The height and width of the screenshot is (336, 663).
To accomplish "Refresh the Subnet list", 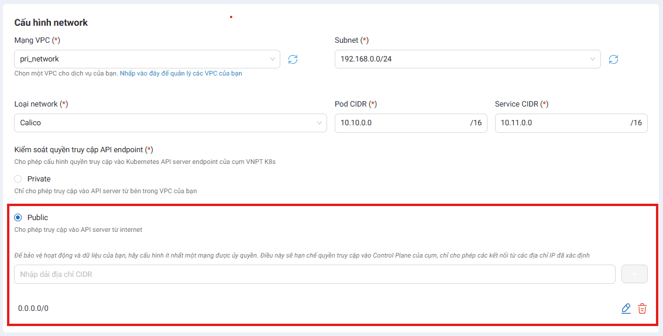I will pyautogui.click(x=613, y=59).
